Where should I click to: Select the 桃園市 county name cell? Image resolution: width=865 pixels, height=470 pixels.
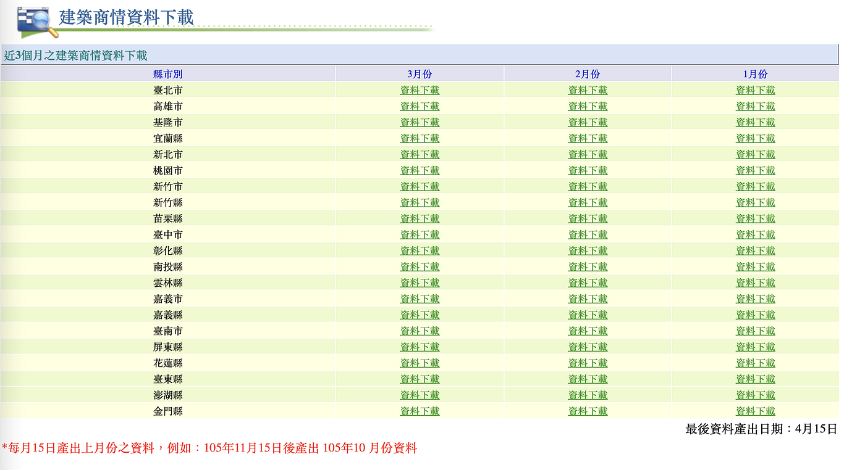(x=168, y=170)
